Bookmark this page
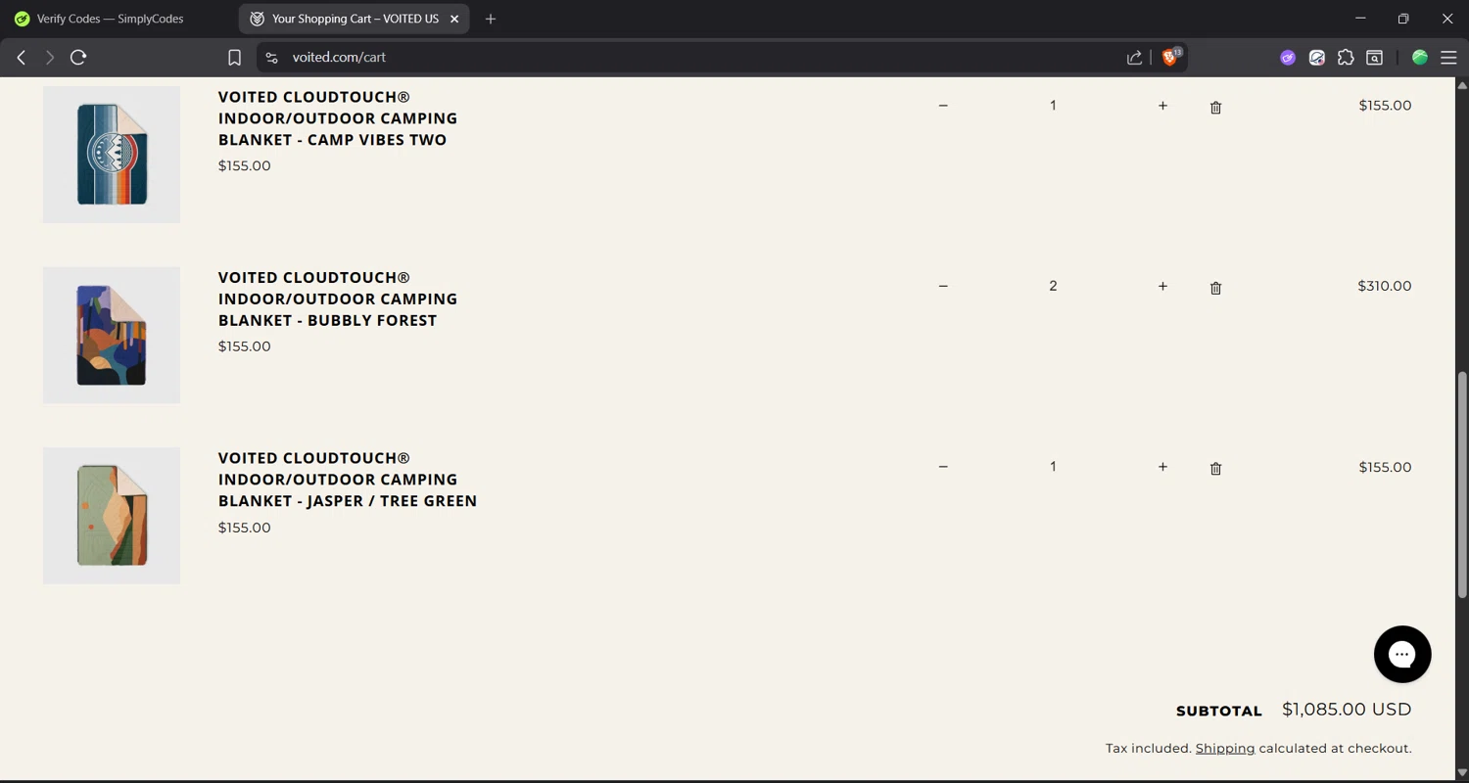Screen dimensions: 1469x783 tap(234, 58)
